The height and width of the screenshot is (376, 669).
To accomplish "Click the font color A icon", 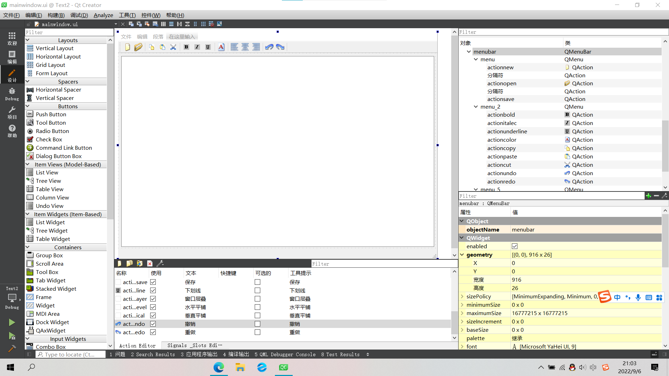I will point(221,47).
